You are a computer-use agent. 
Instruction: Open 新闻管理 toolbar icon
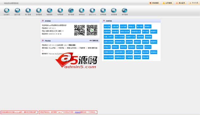click(x=39, y=10)
